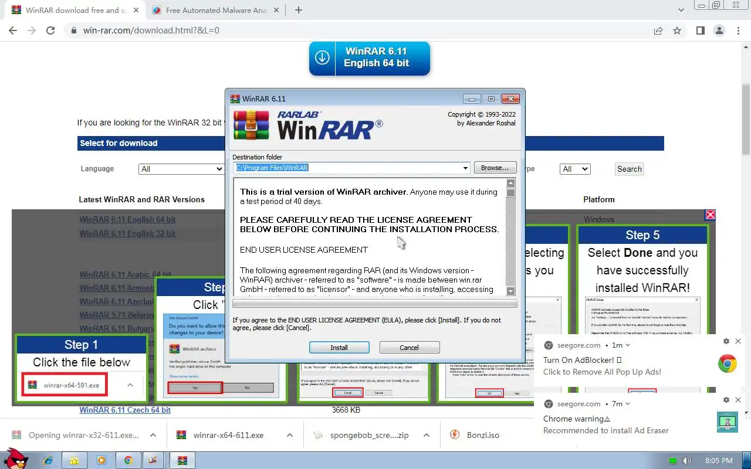Image resolution: width=751 pixels, height=469 pixels.
Task: Open the Language dropdown
Action: pos(181,169)
